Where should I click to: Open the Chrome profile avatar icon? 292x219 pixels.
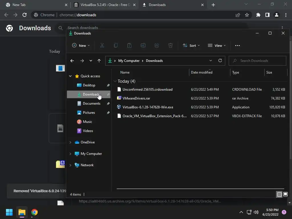(x=277, y=15)
